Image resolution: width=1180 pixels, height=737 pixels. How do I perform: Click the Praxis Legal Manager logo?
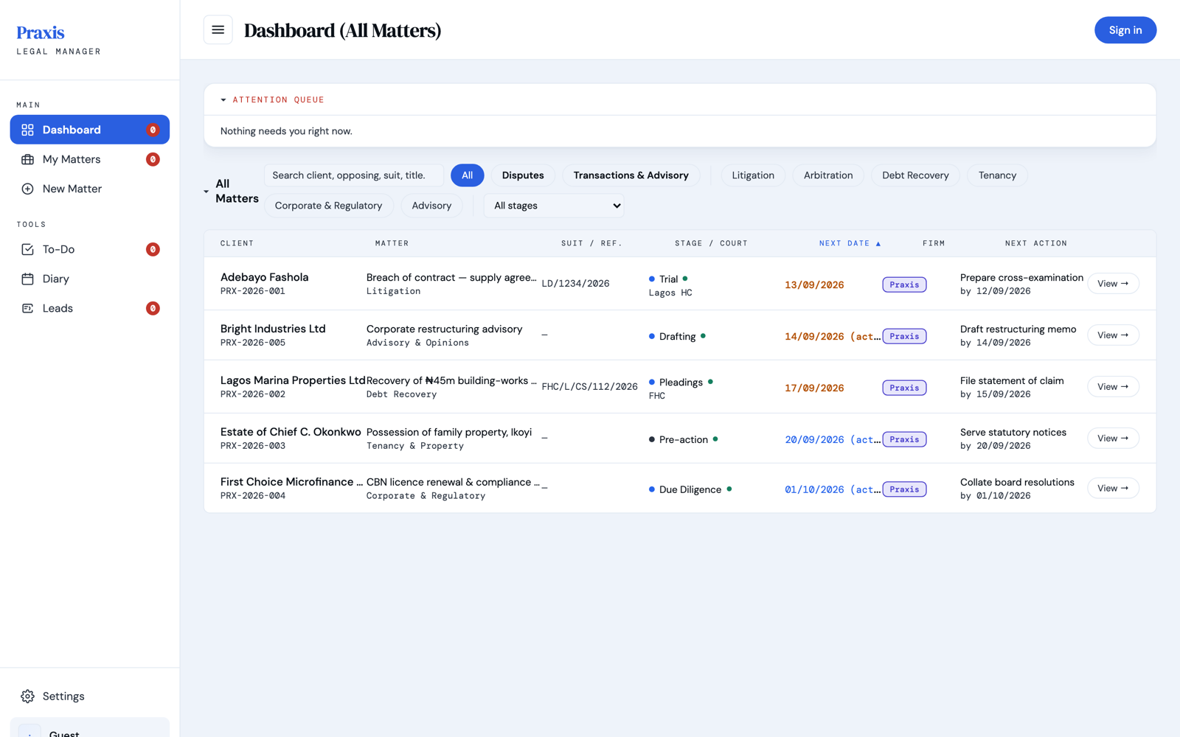point(58,40)
